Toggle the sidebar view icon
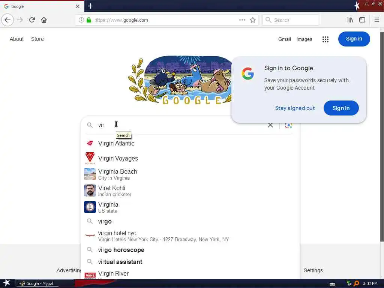Viewport: 384px width, 288px height. (362, 20)
